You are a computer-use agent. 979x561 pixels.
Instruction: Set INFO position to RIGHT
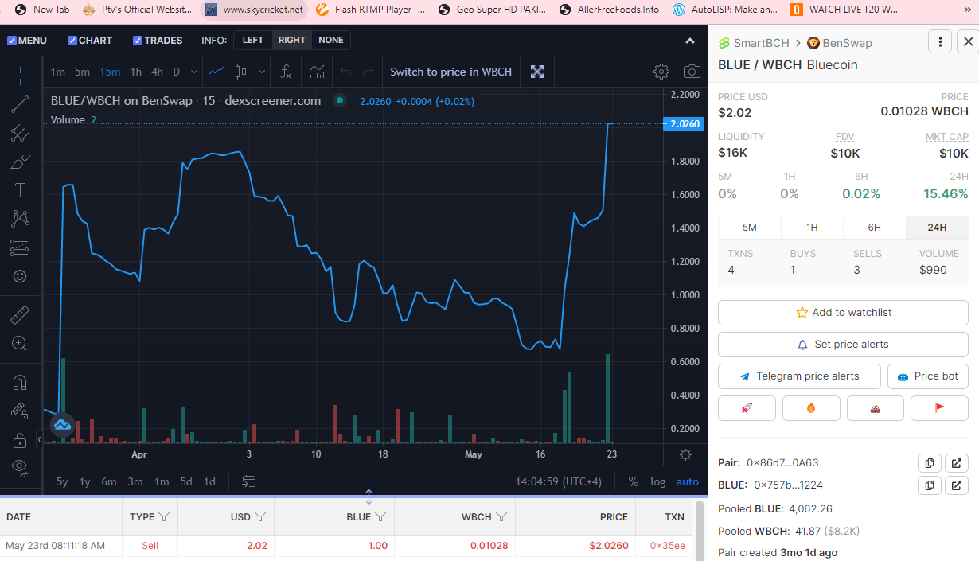292,40
